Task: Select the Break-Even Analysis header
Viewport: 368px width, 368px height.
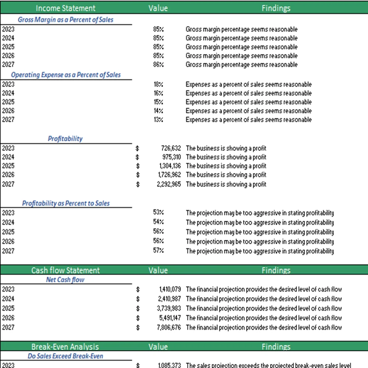Action: click(x=65, y=346)
